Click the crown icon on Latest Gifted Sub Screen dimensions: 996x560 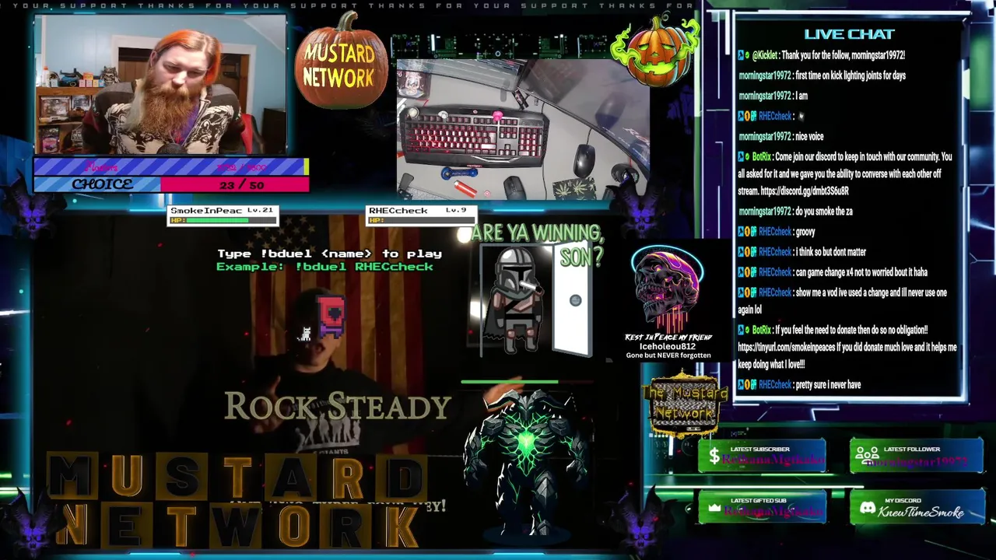pyautogui.click(x=714, y=508)
